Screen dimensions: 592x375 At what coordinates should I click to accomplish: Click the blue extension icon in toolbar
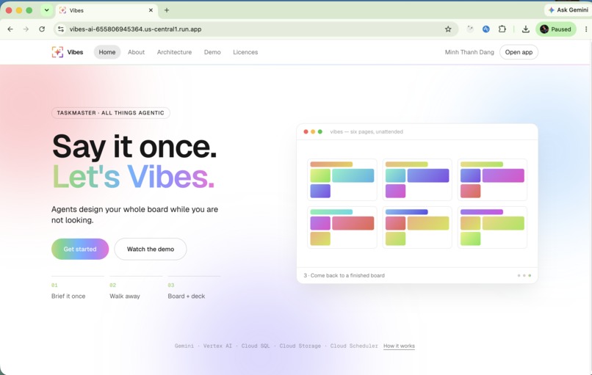[x=486, y=29]
